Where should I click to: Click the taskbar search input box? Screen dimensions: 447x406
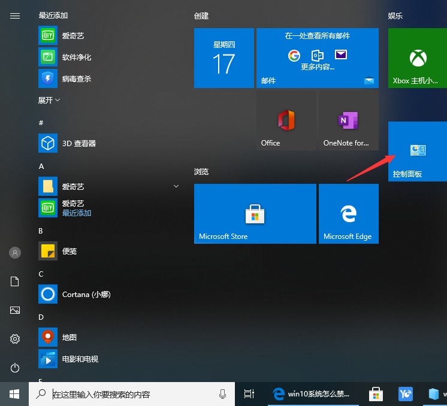(x=132, y=394)
